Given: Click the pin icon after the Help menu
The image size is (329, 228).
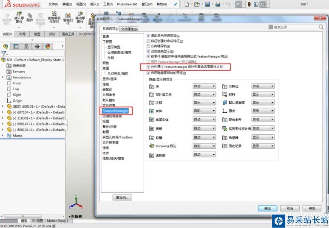Looking at the screenshot, I should (176, 4).
